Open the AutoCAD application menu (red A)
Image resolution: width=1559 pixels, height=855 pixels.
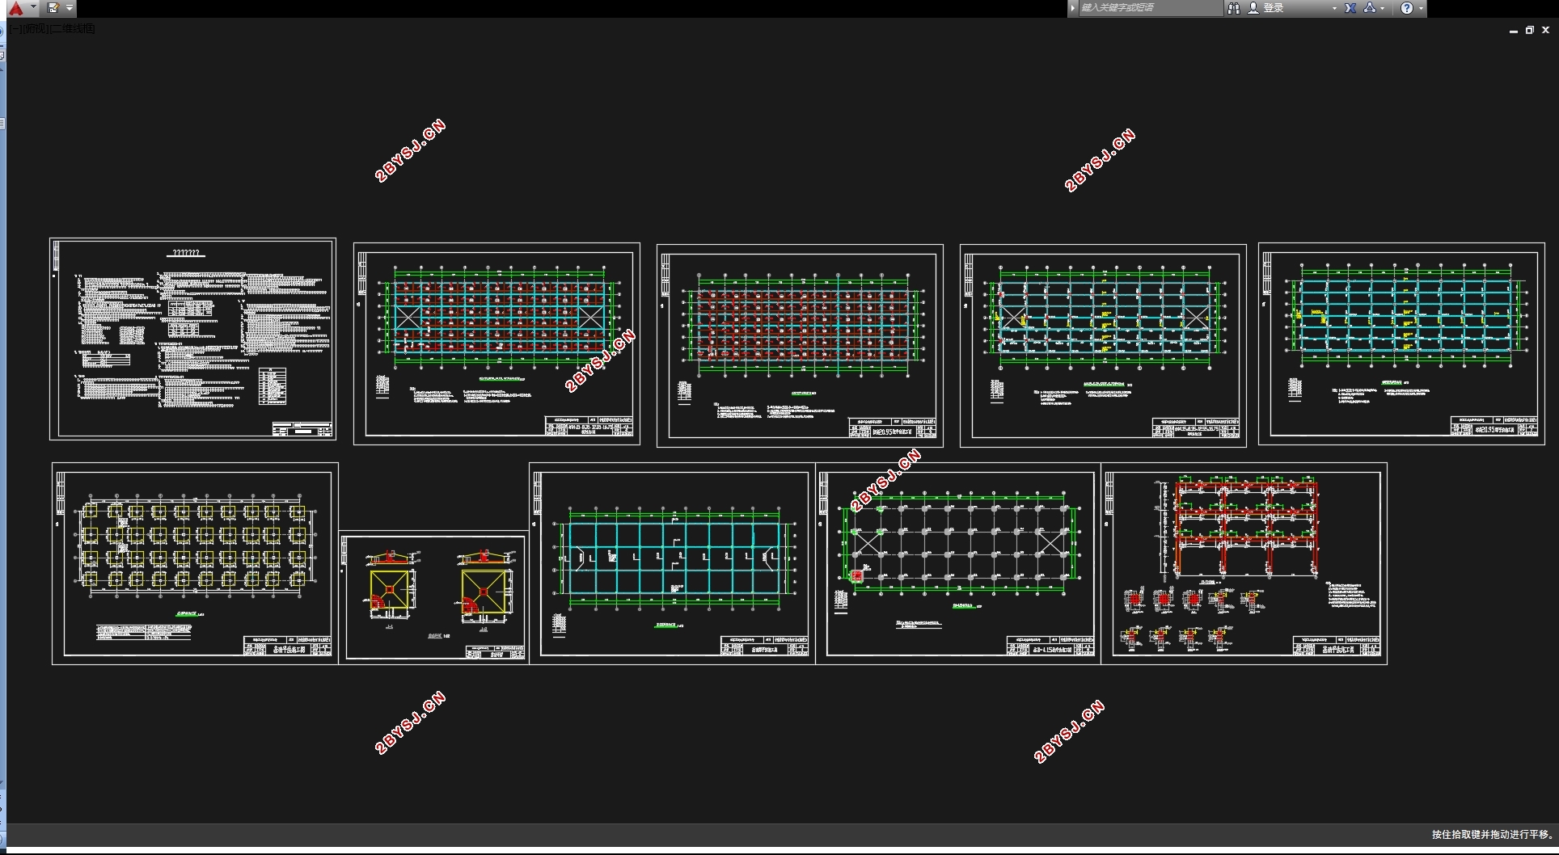point(16,8)
